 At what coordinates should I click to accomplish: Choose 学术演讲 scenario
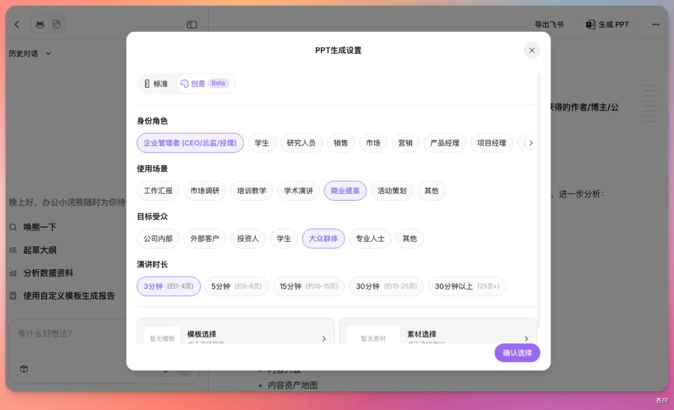[x=298, y=191]
